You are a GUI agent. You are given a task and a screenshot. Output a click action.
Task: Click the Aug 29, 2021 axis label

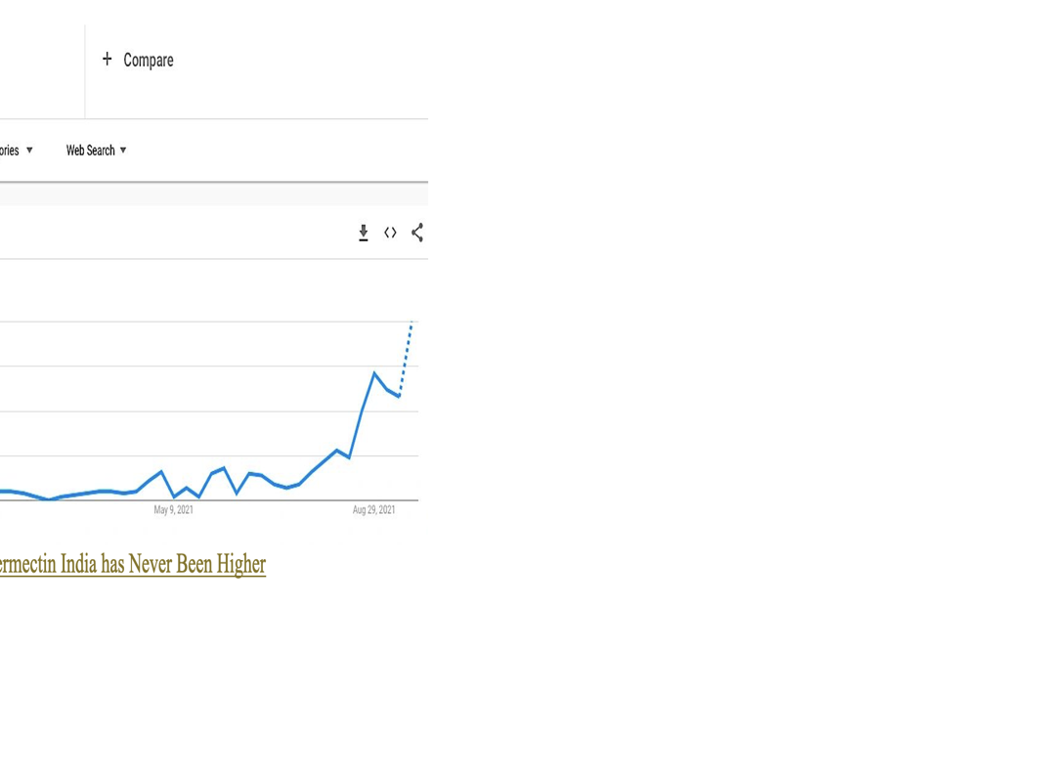(x=374, y=510)
